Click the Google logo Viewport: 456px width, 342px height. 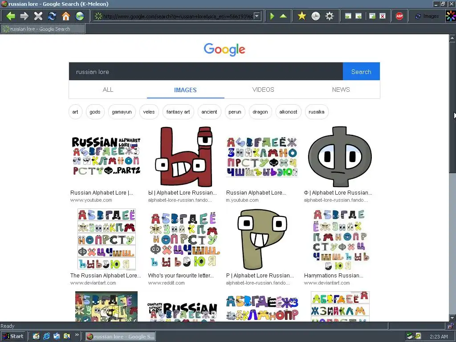tap(224, 49)
